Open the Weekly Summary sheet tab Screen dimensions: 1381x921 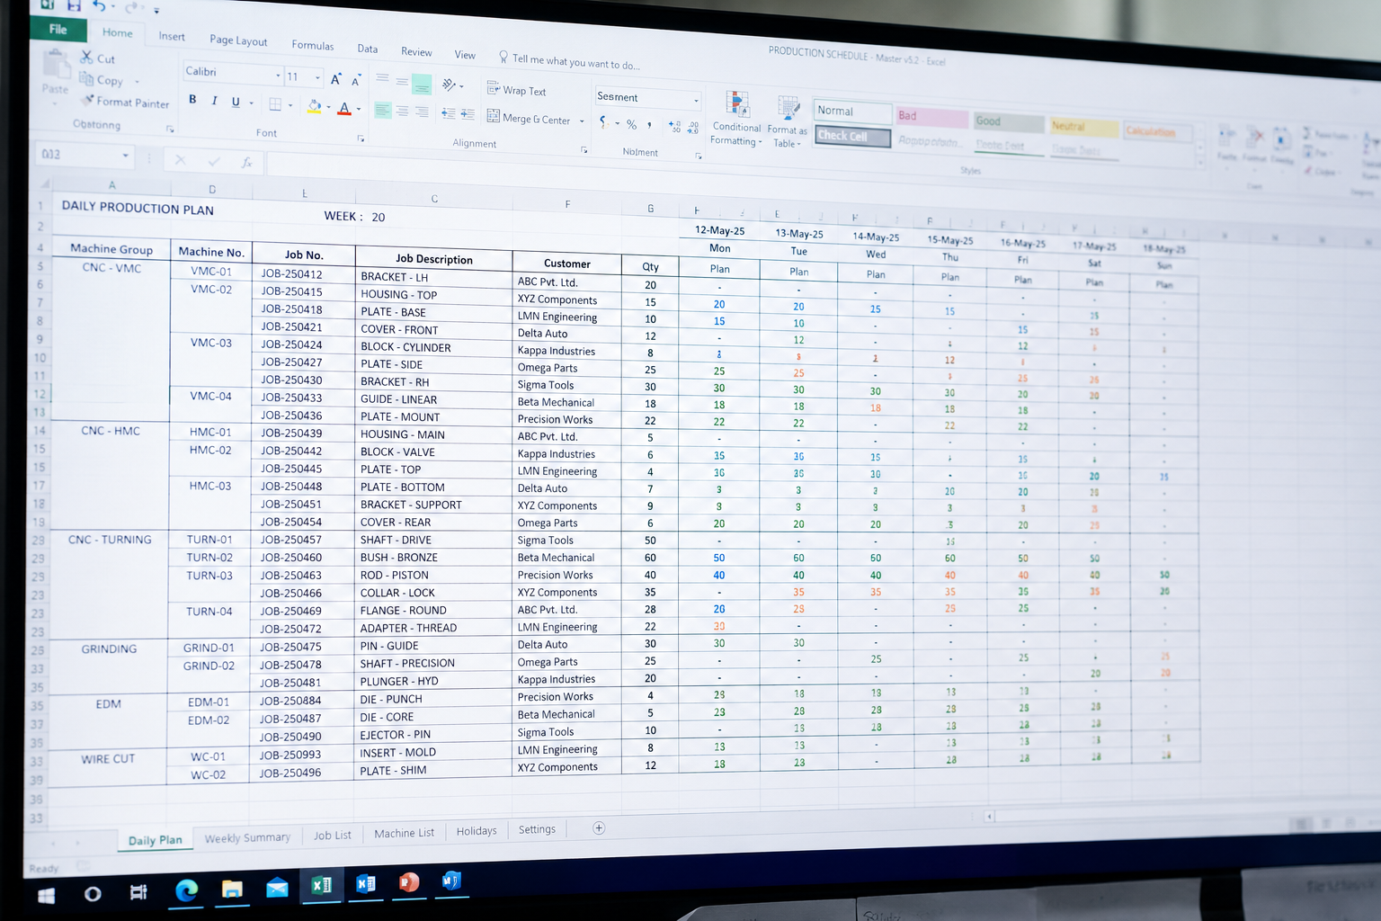click(x=247, y=837)
